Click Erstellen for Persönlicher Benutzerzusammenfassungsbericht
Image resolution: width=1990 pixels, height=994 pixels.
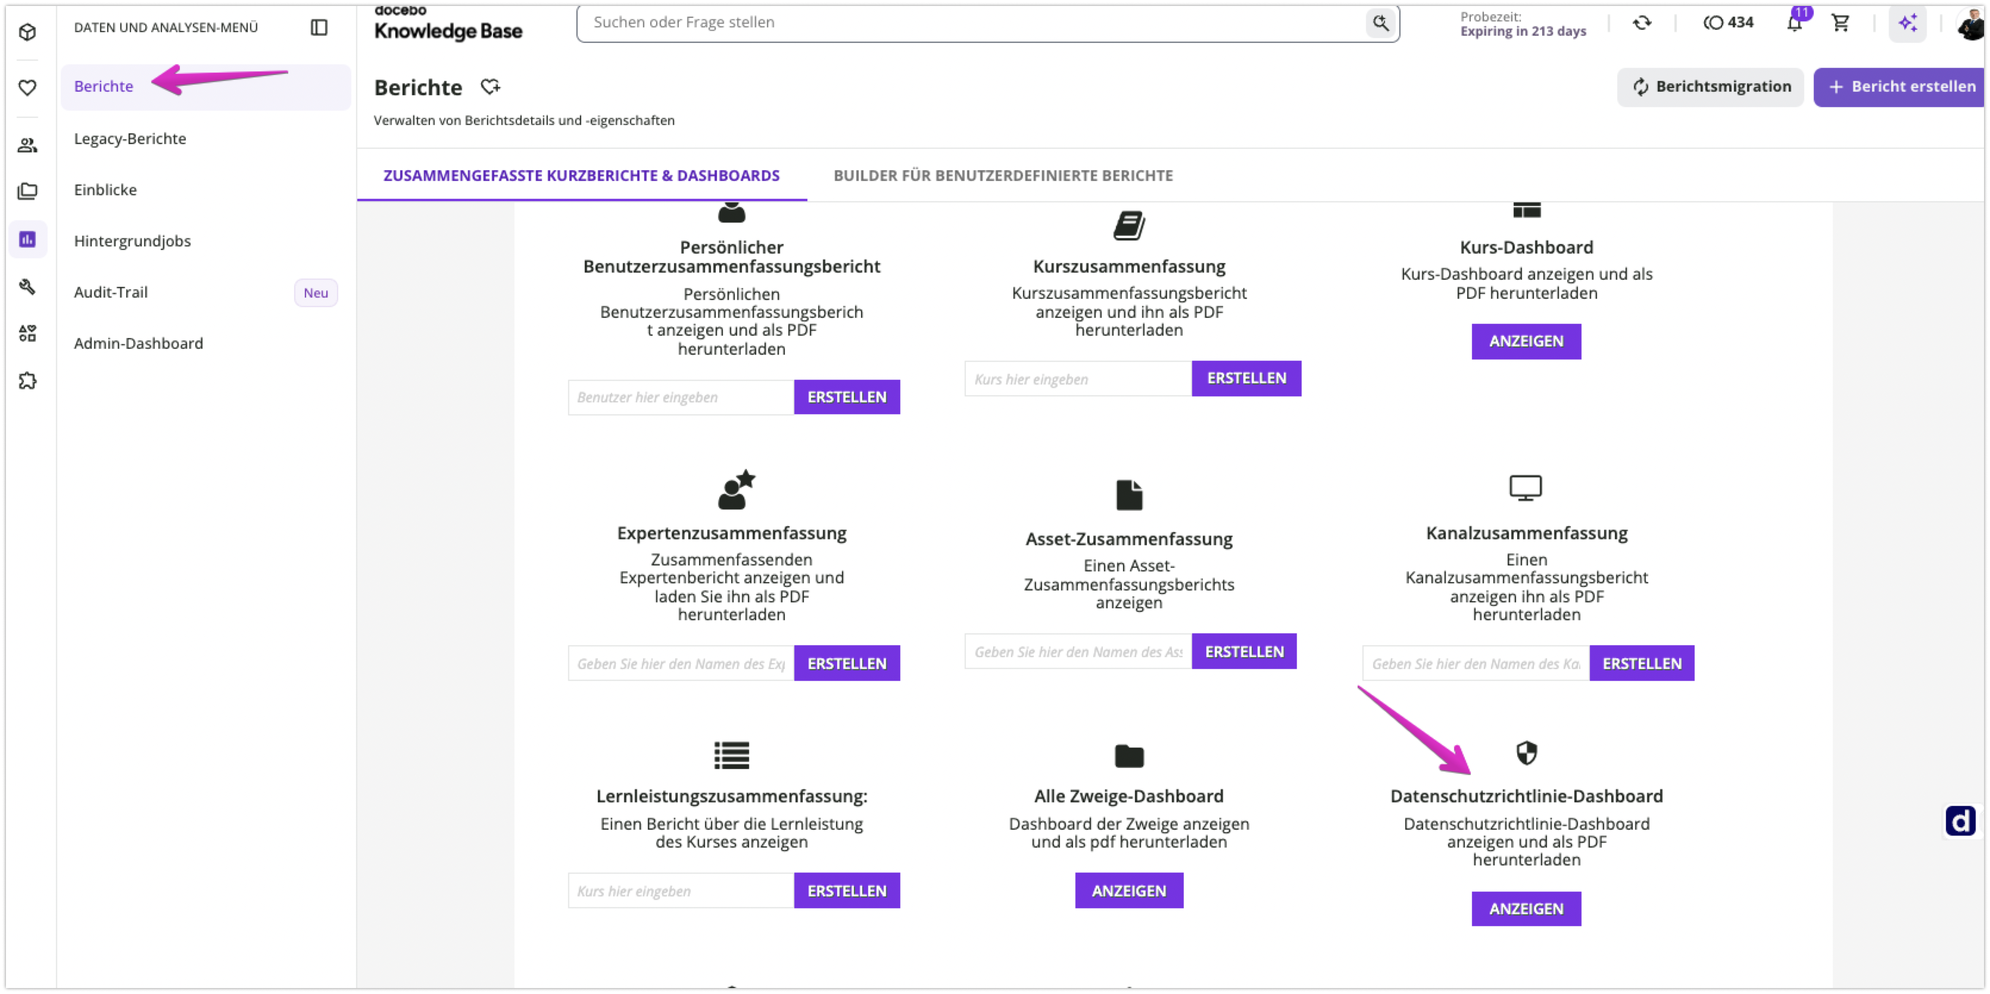[847, 397]
